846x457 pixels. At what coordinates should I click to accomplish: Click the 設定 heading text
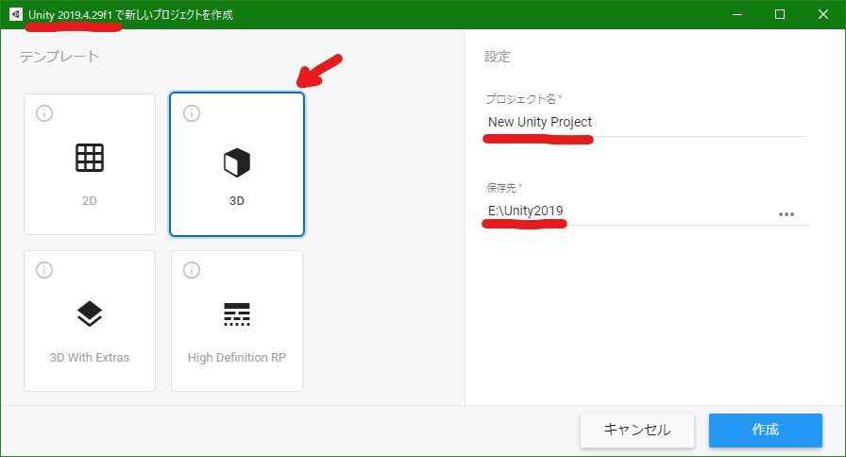(497, 57)
